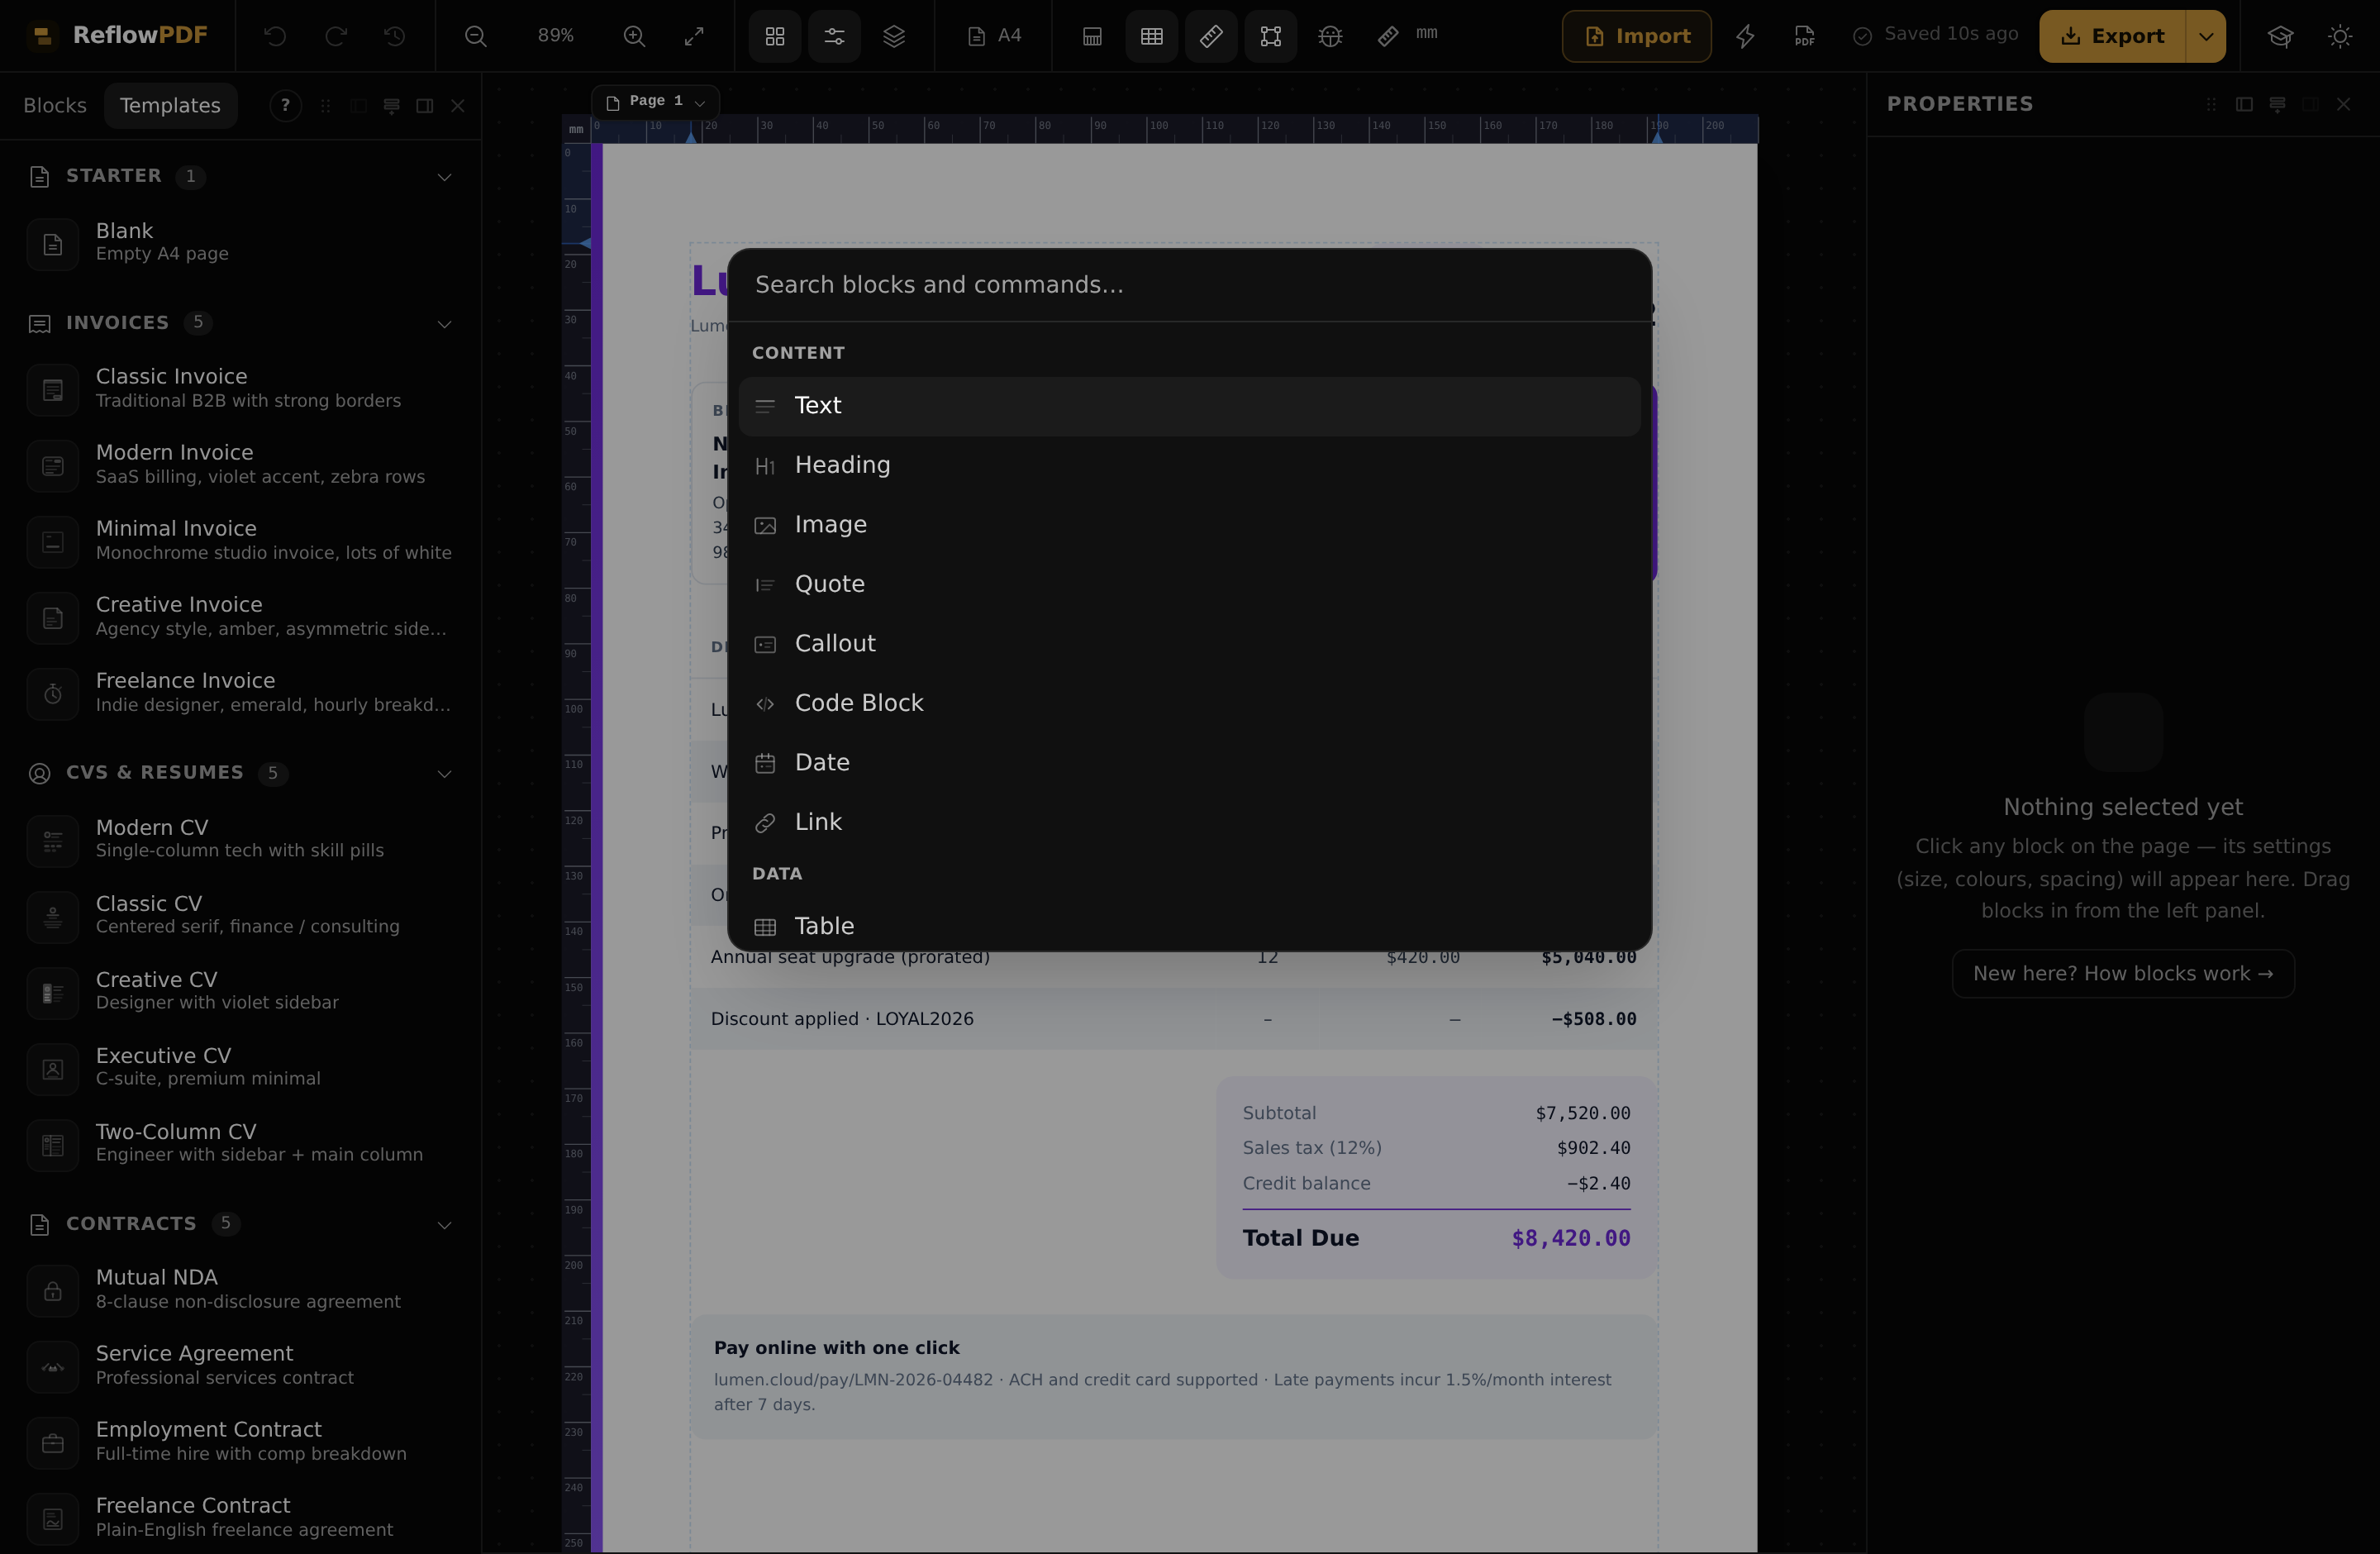The width and height of the screenshot is (2380, 1554).
Task: Choose Table under the Data section
Action: (x=1189, y=926)
